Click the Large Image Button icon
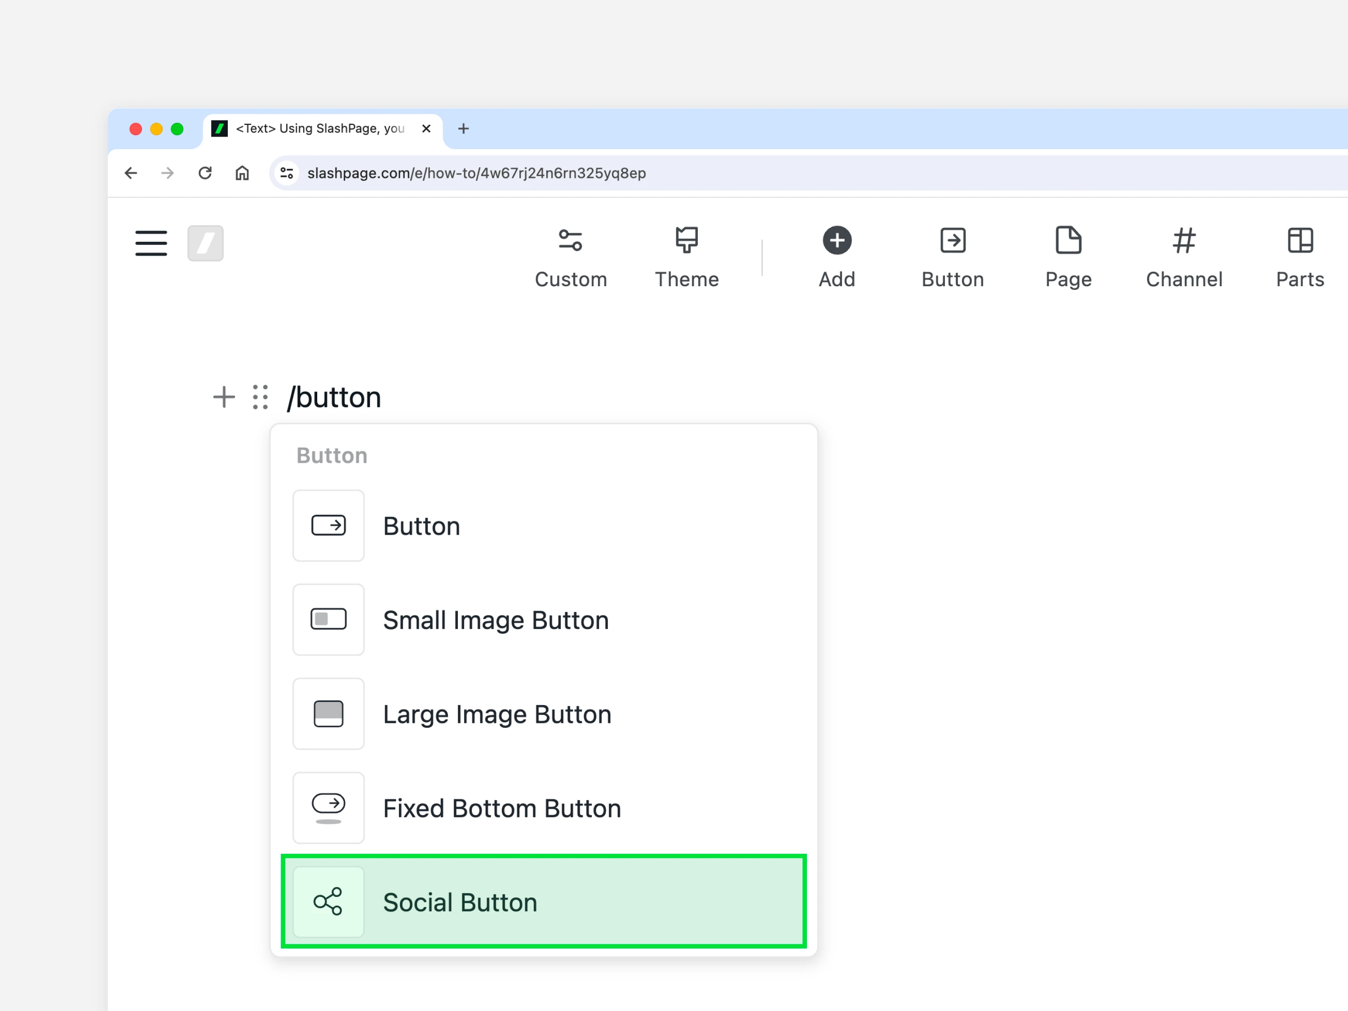This screenshot has width=1348, height=1011. coord(328,714)
